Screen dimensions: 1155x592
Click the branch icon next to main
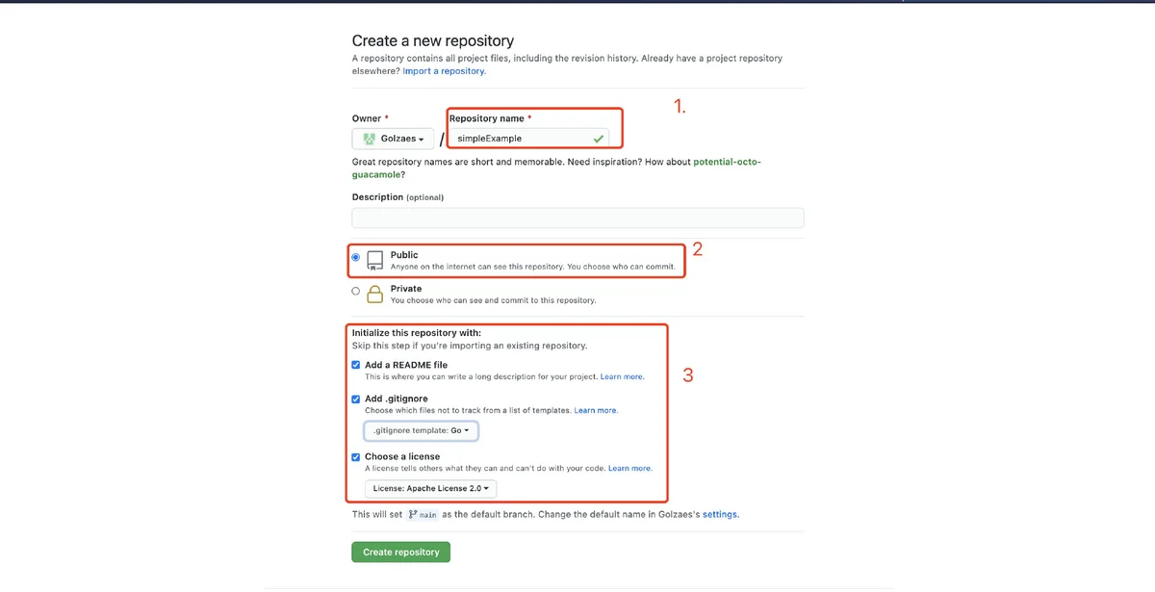tap(413, 514)
